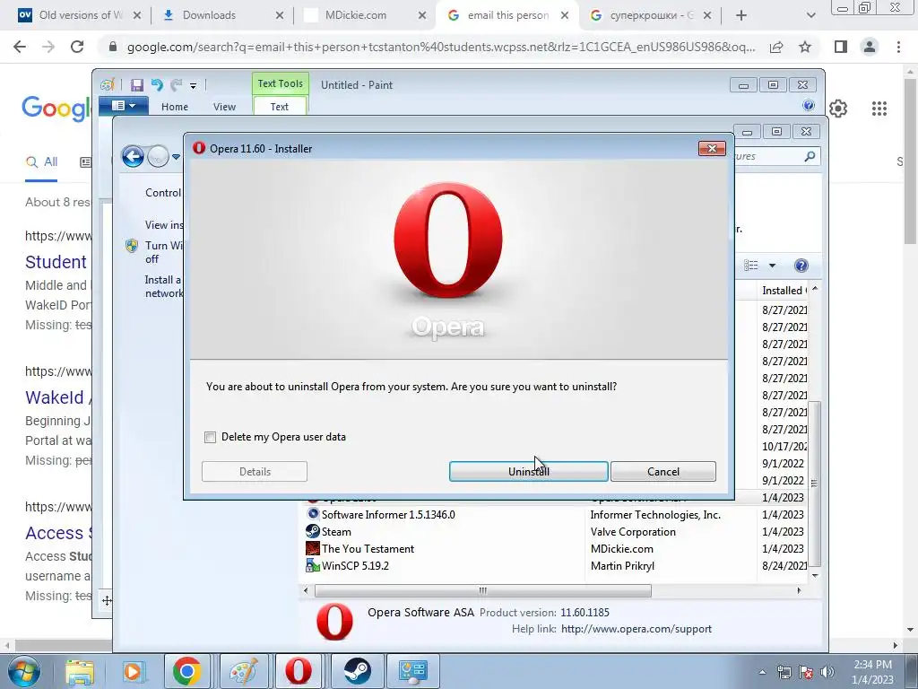Open Google settings gear icon
Viewport: 918px width, 689px height.
click(838, 109)
